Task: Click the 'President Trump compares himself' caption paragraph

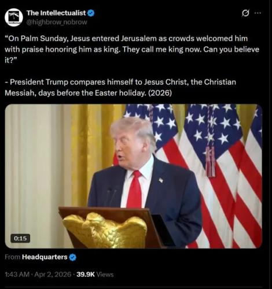Action: point(120,87)
